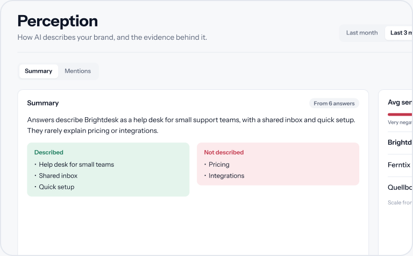Screen dimensions: 413x256
Task: Click the From 6 answers badge
Action: 334,103
